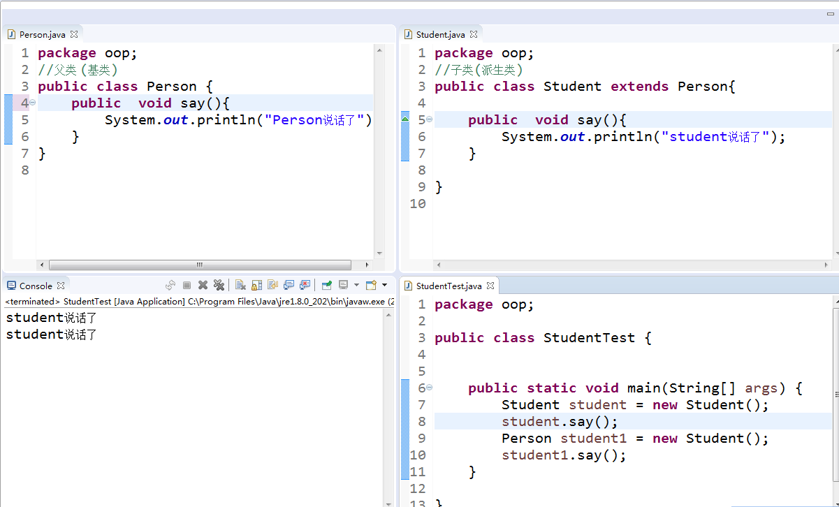Collapse say() method fold in Person.java
839x507 pixels.
click(33, 103)
